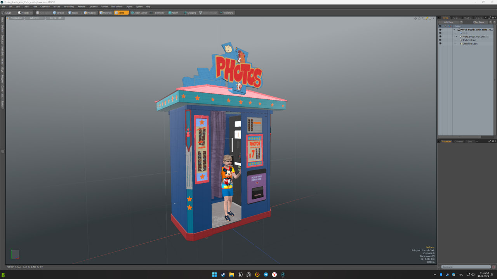
Task: Click the Command input field
Action: (x=466, y=267)
